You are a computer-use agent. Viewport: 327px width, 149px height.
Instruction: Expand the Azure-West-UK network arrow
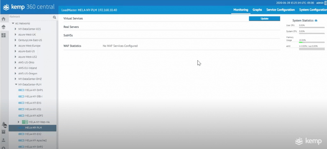(x=15, y=34)
